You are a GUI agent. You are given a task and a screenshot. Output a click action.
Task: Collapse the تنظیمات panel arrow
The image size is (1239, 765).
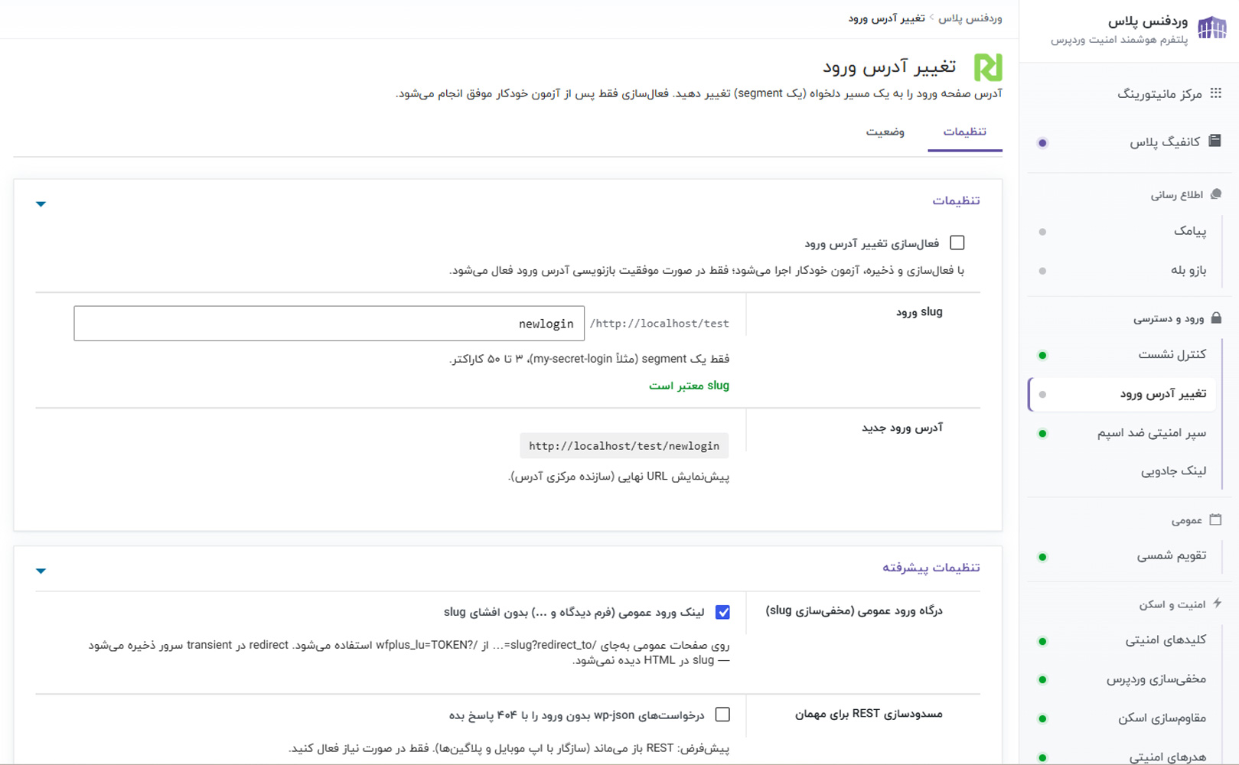click(41, 204)
